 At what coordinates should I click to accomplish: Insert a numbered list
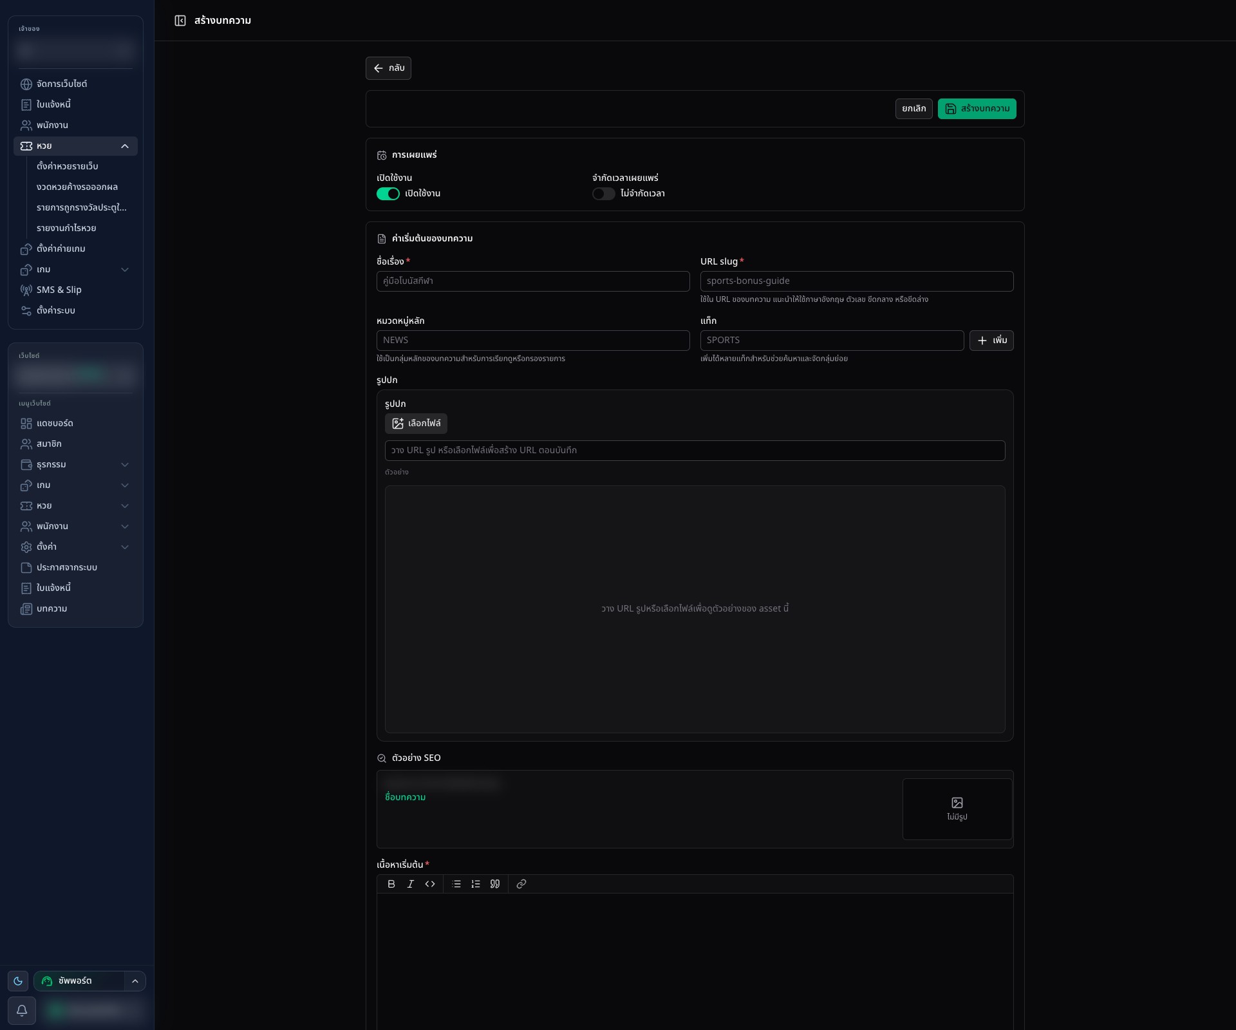(x=476, y=884)
